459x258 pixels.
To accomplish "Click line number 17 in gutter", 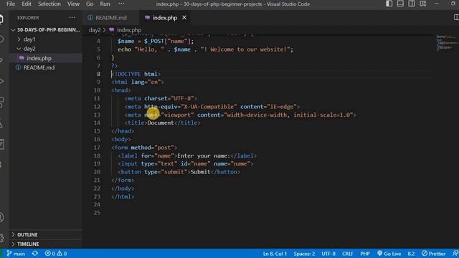I will [97, 148].
